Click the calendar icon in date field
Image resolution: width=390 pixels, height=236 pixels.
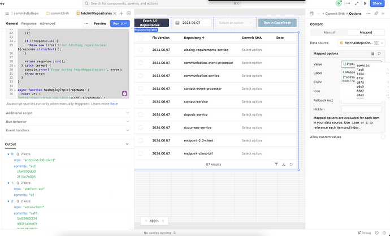[x=177, y=23]
